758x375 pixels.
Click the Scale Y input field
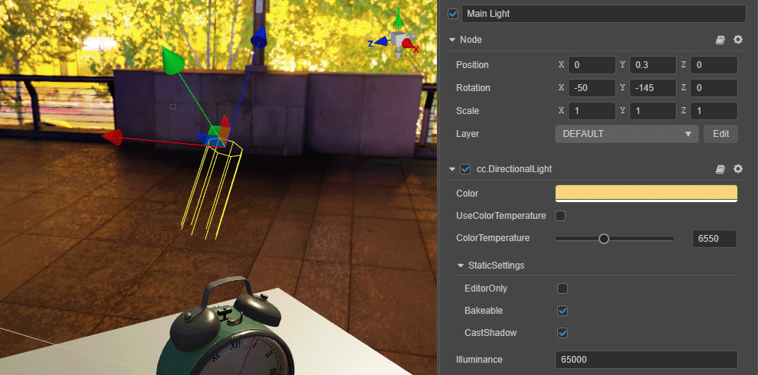(652, 111)
